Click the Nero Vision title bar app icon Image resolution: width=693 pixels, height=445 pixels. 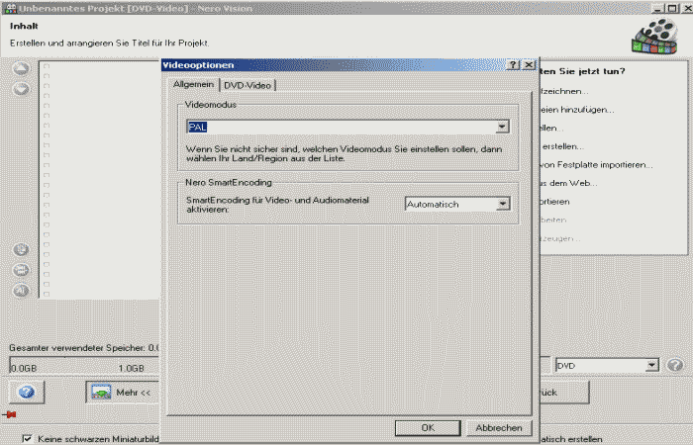tap(9, 7)
